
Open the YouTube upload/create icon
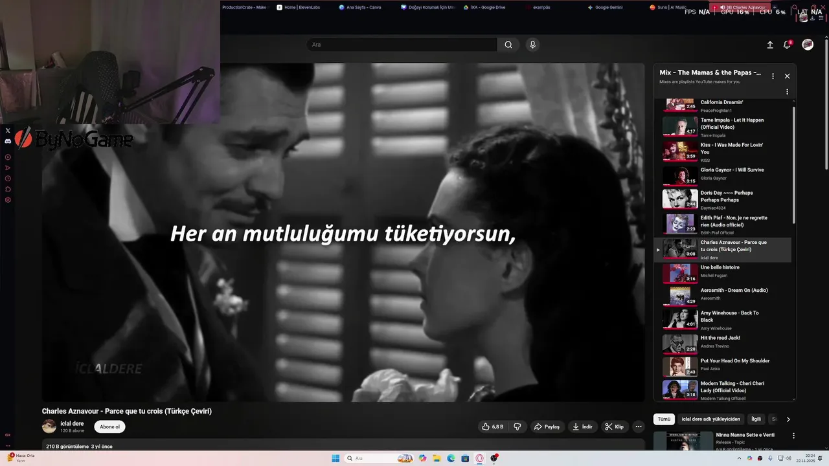(x=770, y=45)
